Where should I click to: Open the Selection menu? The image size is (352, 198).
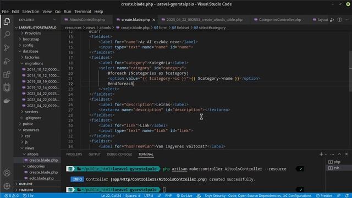(x=31, y=12)
